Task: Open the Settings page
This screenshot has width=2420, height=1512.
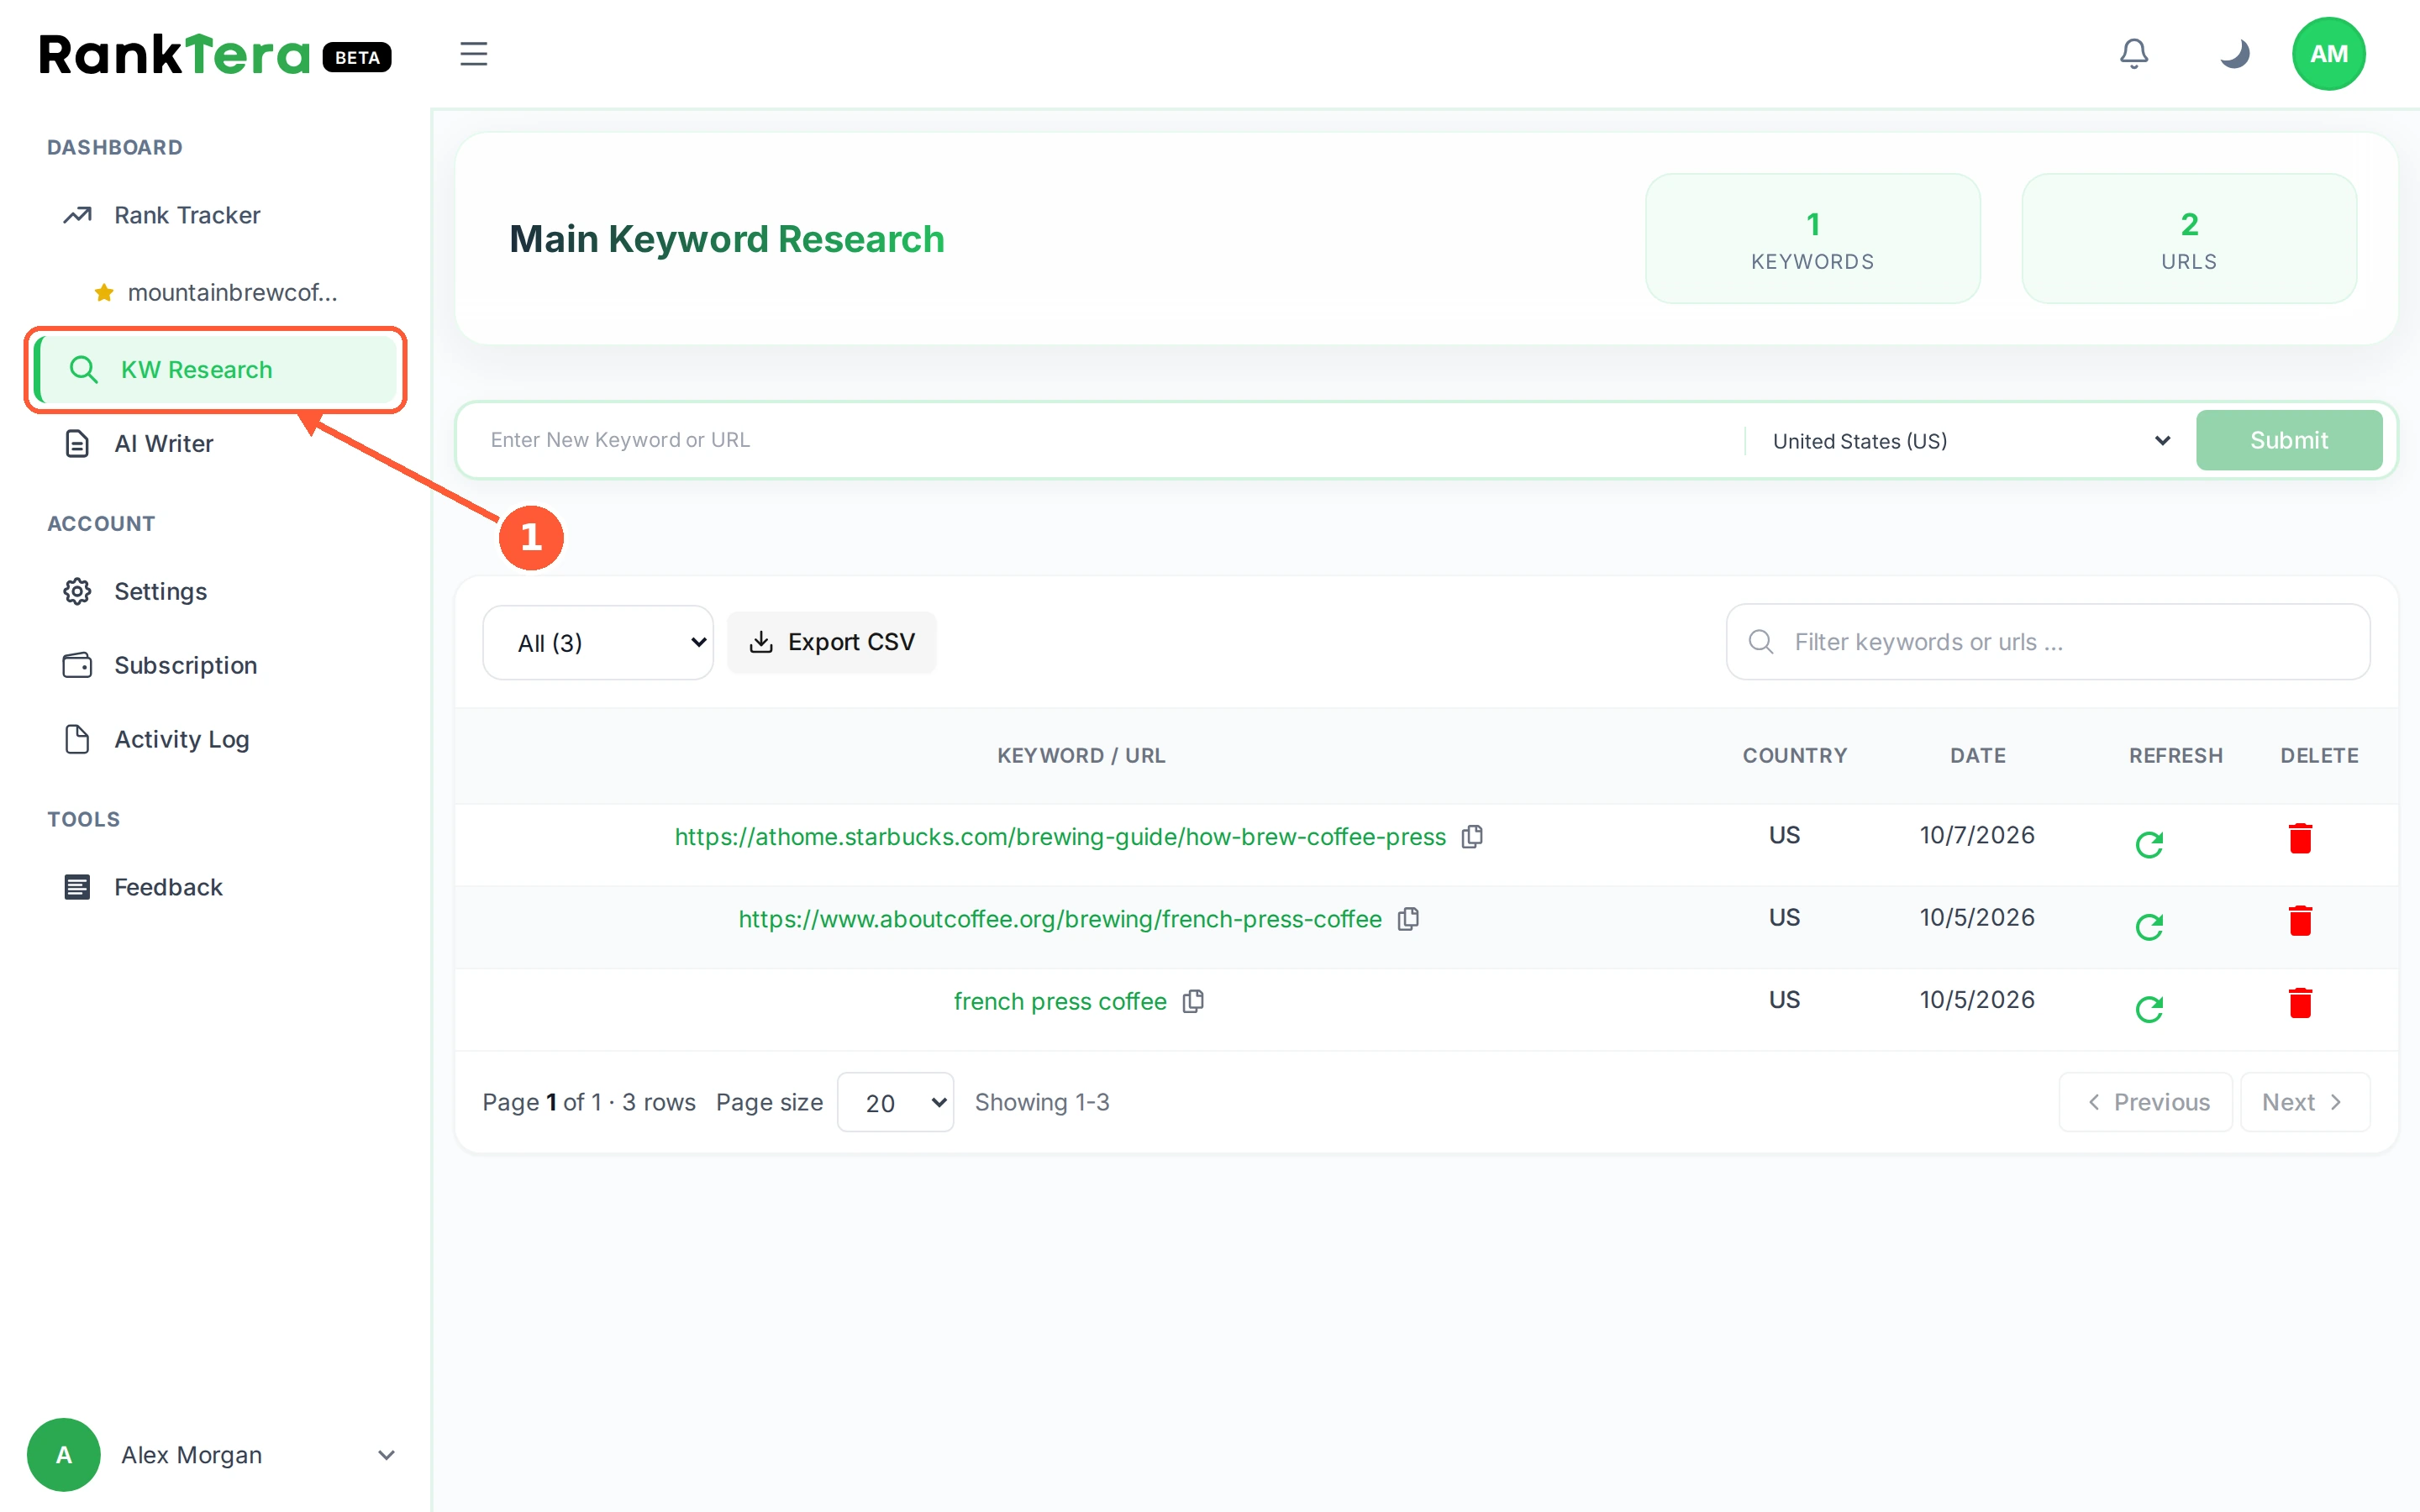Action: click(216, 591)
